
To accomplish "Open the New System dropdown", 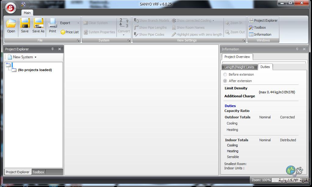I will pos(36,57).
